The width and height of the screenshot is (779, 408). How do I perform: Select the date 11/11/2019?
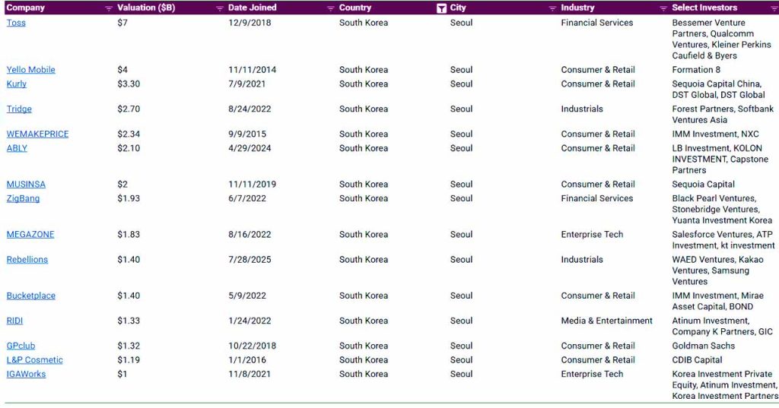252,184
